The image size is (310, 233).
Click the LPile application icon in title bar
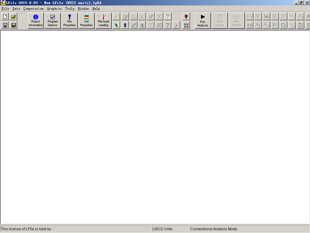click(x=3, y=2)
